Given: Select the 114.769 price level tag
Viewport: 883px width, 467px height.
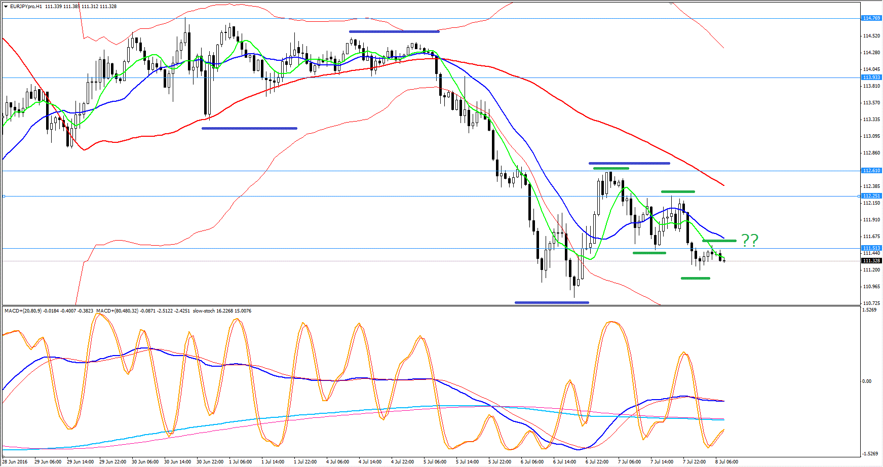Looking at the screenshot, I should (x=871, y=18).
